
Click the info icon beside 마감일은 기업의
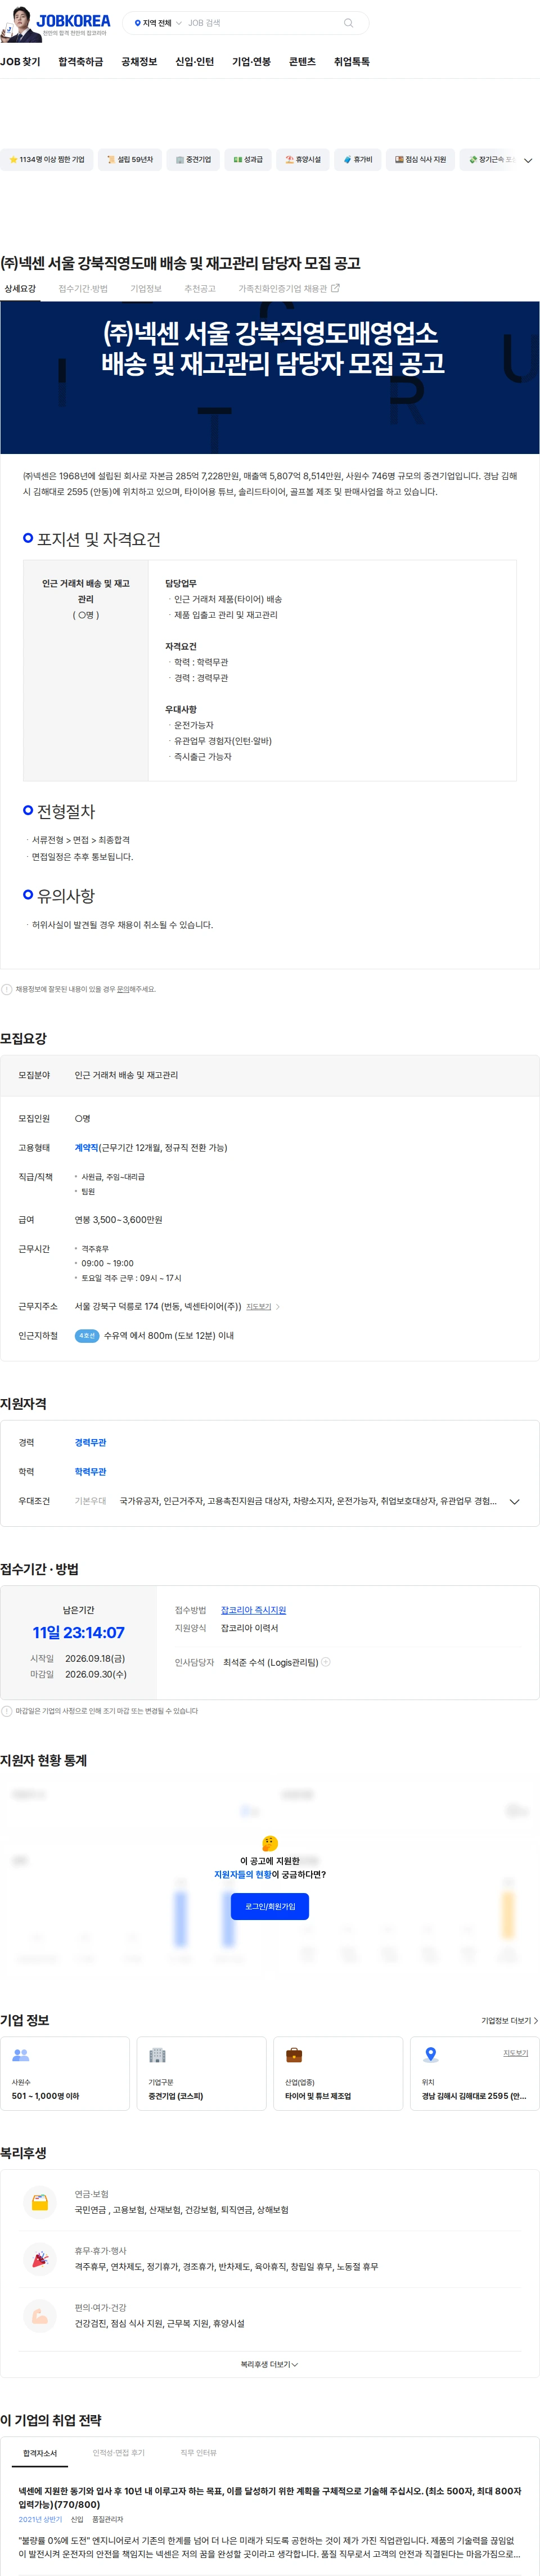coord(7,1711)
